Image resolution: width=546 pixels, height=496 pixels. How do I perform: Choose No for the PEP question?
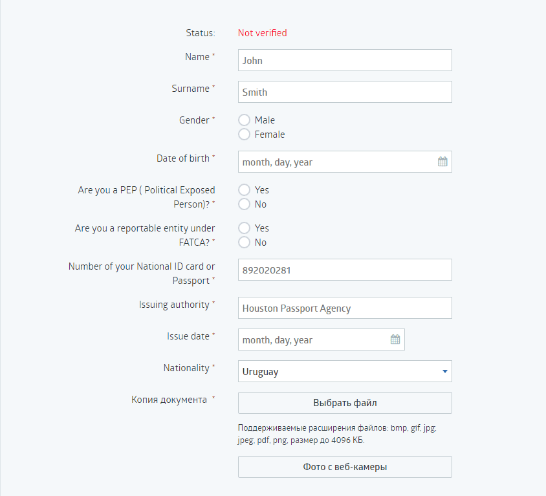tap(244, 204)
